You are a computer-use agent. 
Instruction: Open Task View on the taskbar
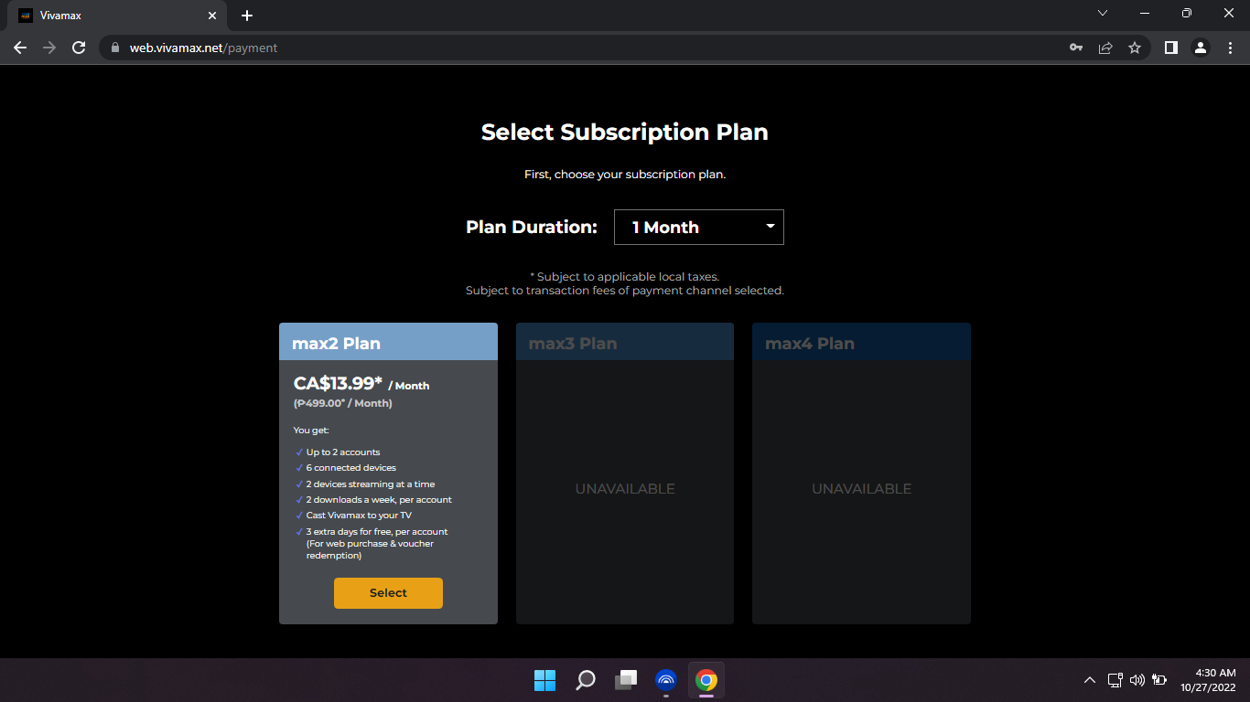click(x=626, y=680)
